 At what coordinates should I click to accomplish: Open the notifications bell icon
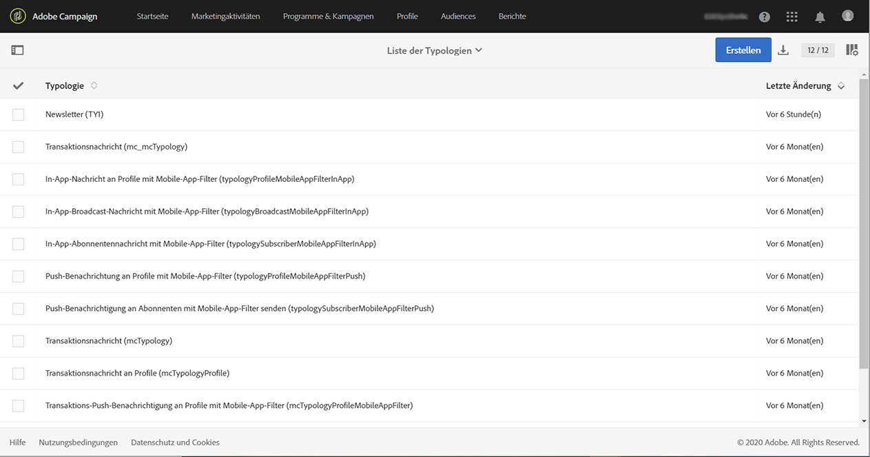820,17
